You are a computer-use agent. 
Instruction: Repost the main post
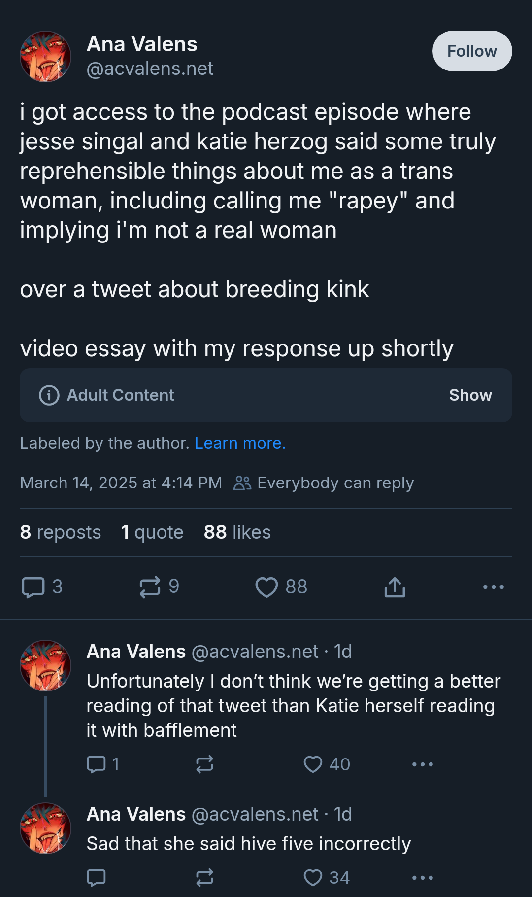150,587
